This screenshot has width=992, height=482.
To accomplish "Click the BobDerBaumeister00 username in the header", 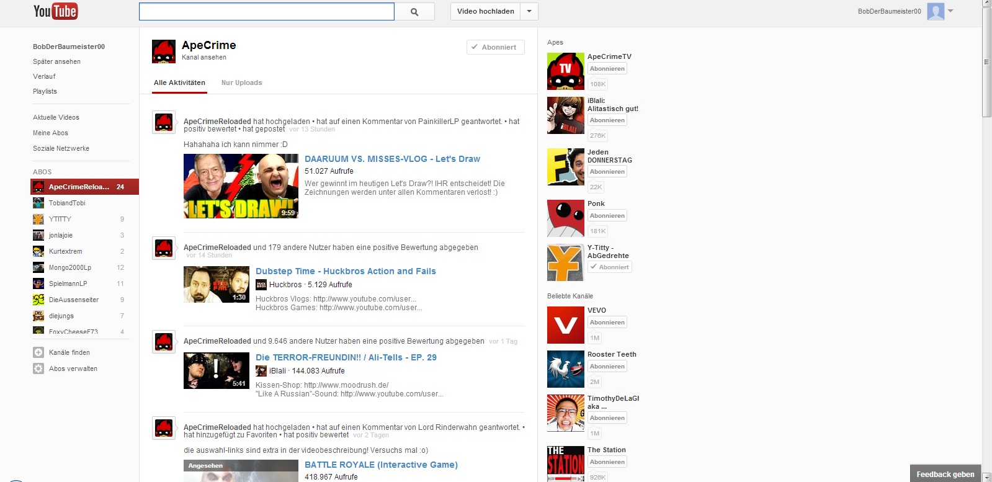I will pyautogui.click(x=889, y=11).
